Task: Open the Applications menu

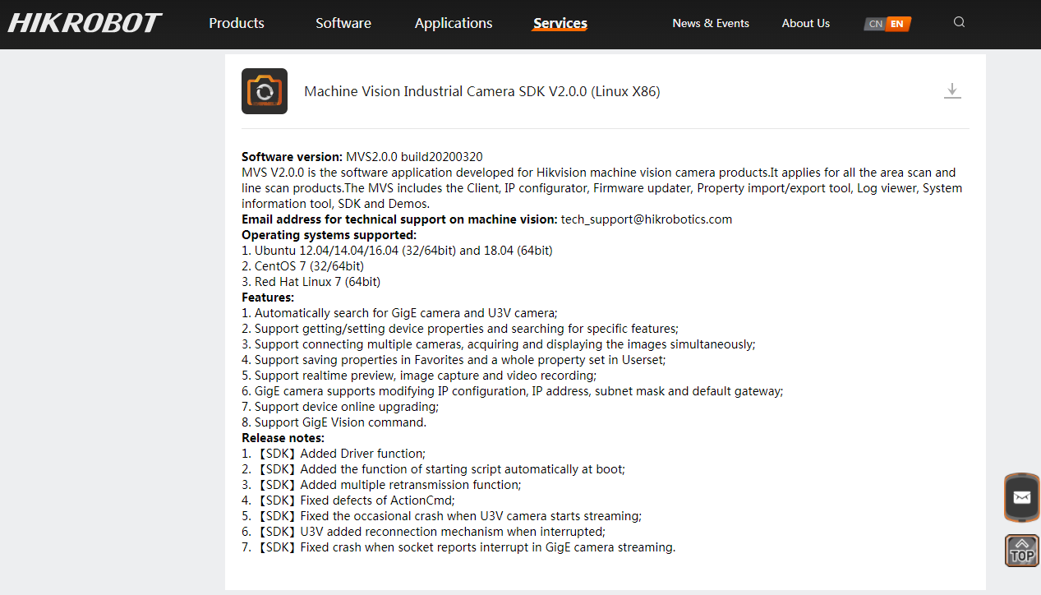Action: point(453,23)
